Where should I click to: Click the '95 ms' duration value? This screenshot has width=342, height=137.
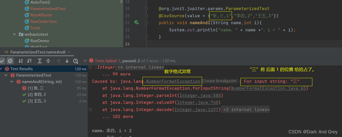[82, 88]
